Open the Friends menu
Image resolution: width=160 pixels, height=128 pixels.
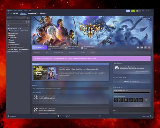click(20, 11)
